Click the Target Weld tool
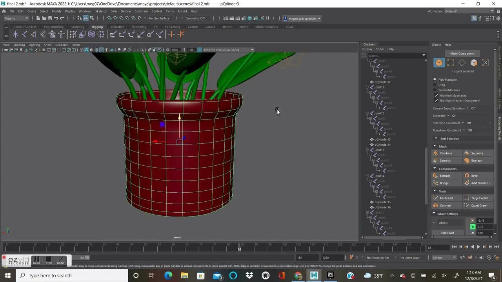Image resolution: width=502 pixels, height=282 pixels. click(479, 198)
